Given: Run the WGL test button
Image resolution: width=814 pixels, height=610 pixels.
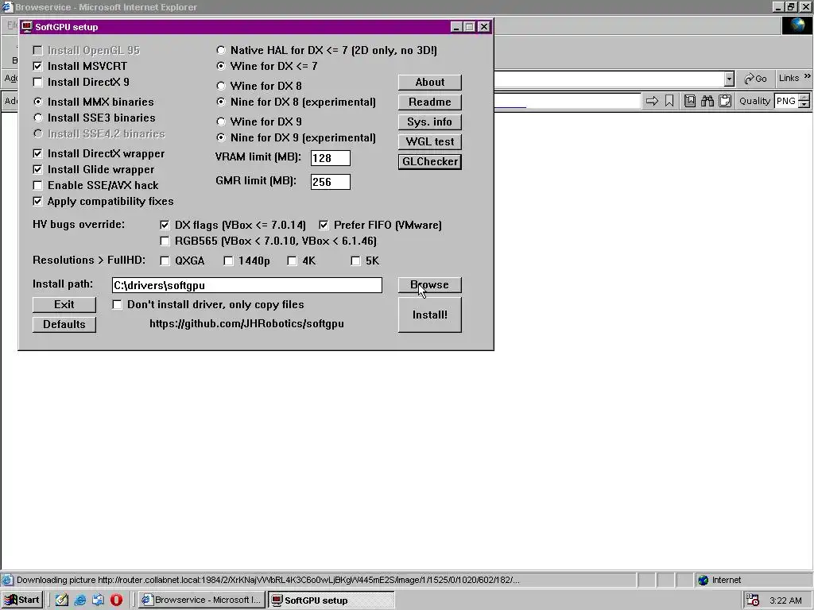Looking at the screenshot, I should pos(430,141).
